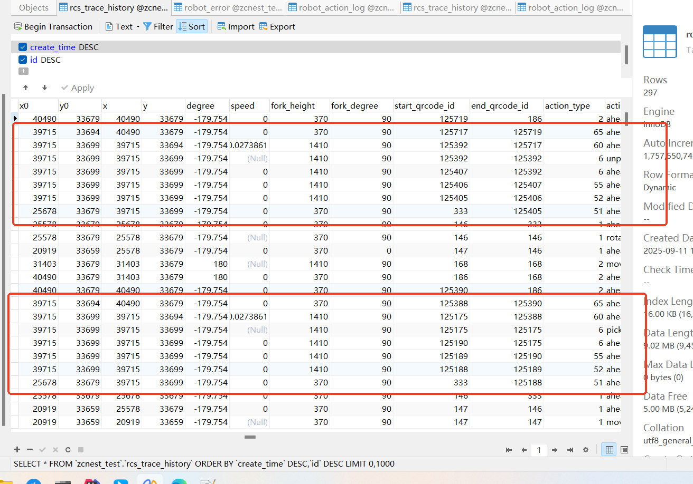Click the Filter funnel icon

coord(147,26)
